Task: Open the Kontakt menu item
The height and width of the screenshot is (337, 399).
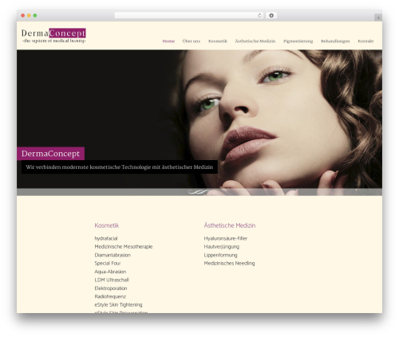Action: (365, 41)
